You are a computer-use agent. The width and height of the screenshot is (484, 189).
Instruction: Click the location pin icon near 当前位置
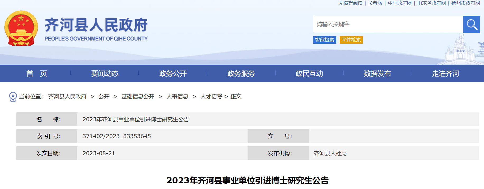pyautogui.click(x=13, y=97)
